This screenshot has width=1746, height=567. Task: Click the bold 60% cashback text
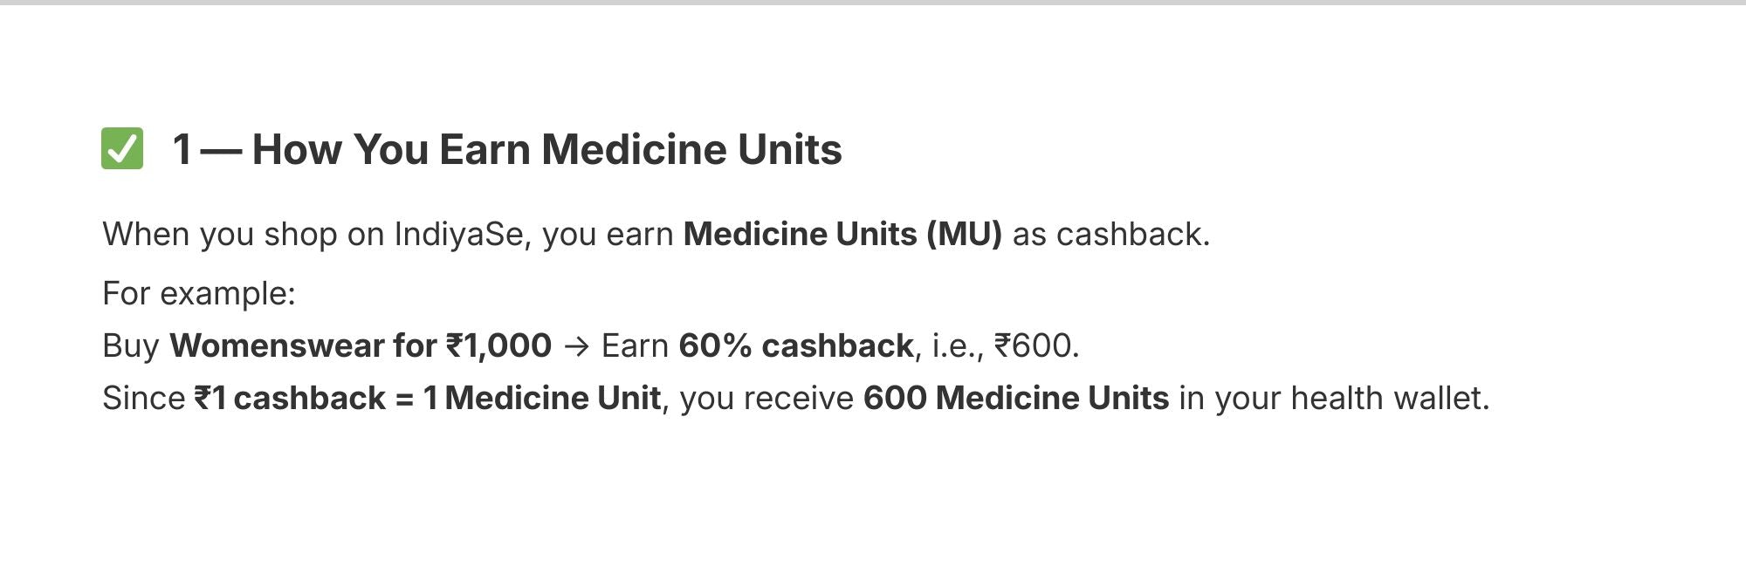pos(795,345)
